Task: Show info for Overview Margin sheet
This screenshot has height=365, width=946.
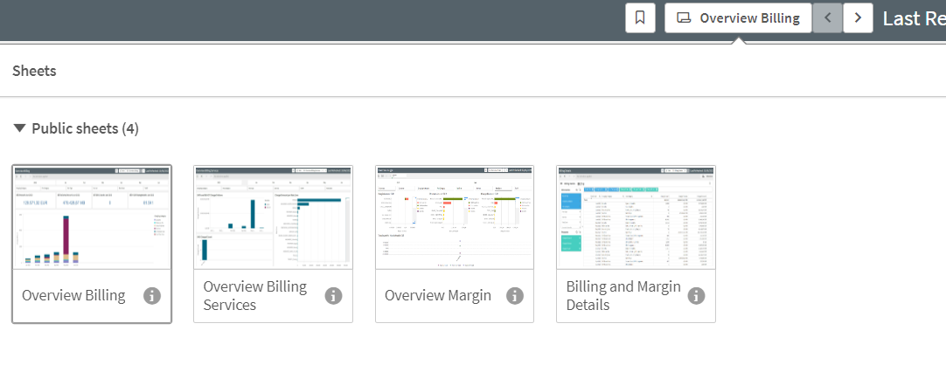Action: click(515, 296)
